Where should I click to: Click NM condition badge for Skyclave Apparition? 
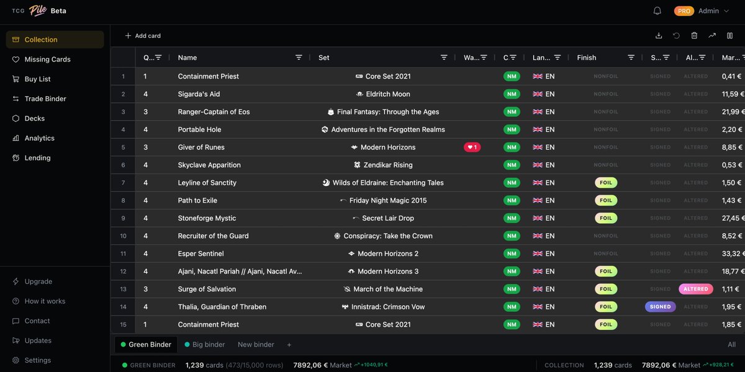(x=512, y=165)
